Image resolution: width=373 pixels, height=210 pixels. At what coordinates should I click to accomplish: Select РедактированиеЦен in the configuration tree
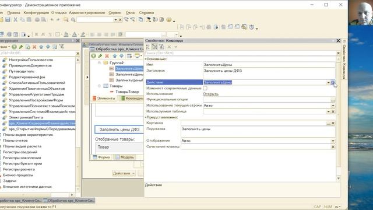pyautogui.click(x=27, y=77)
